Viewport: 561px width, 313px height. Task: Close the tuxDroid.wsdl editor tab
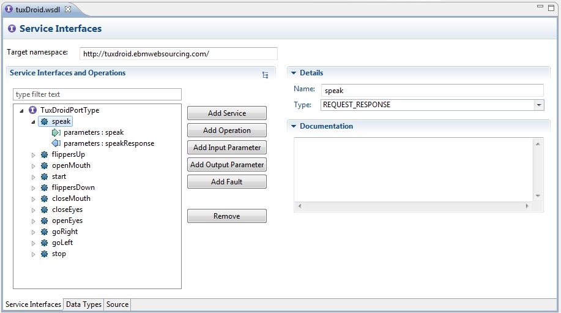pos(68,9)
